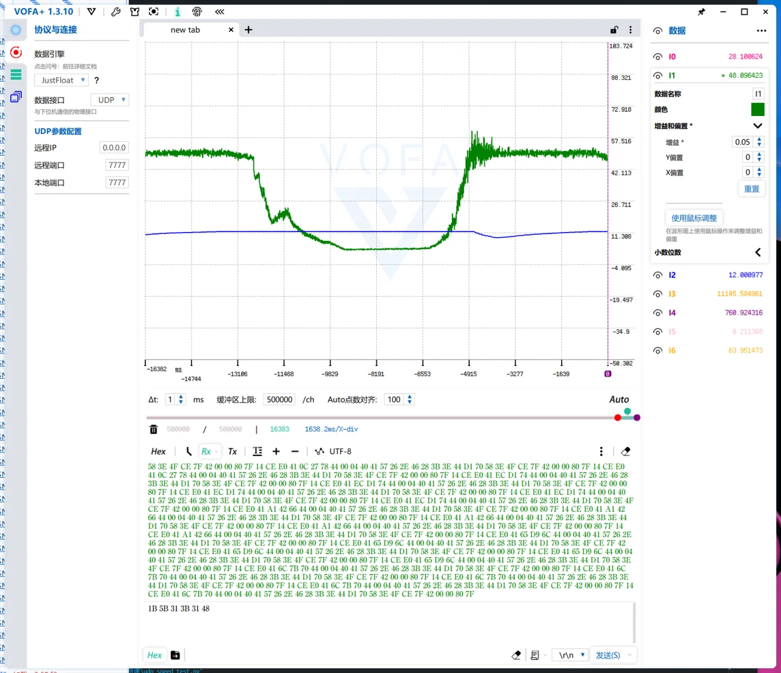Open the UDP data interface dropdown
Viewport: 781px width, 673px height.
pyautogui.click(x=110, y=100)
